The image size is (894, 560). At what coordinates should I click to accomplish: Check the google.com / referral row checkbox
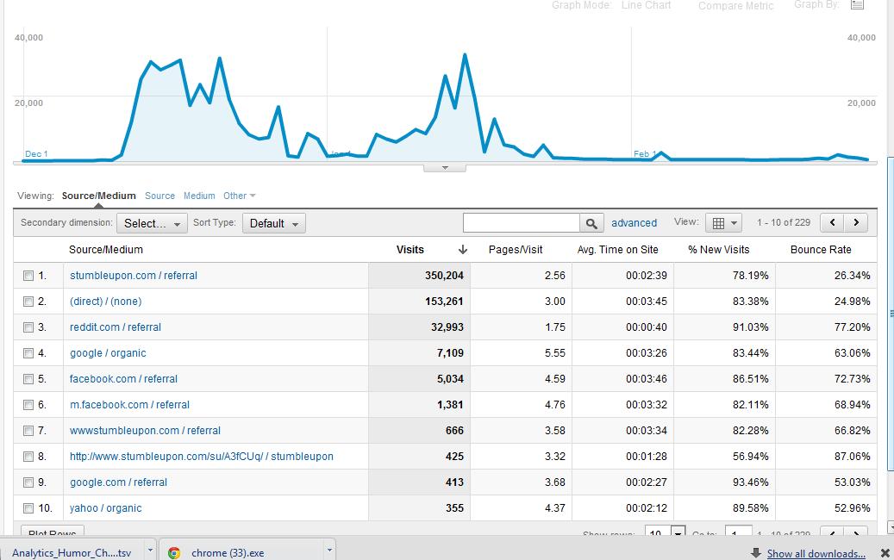coord(28,482)
